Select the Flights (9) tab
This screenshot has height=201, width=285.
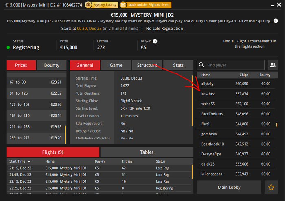pyautogui.click(x=53, y=152)
